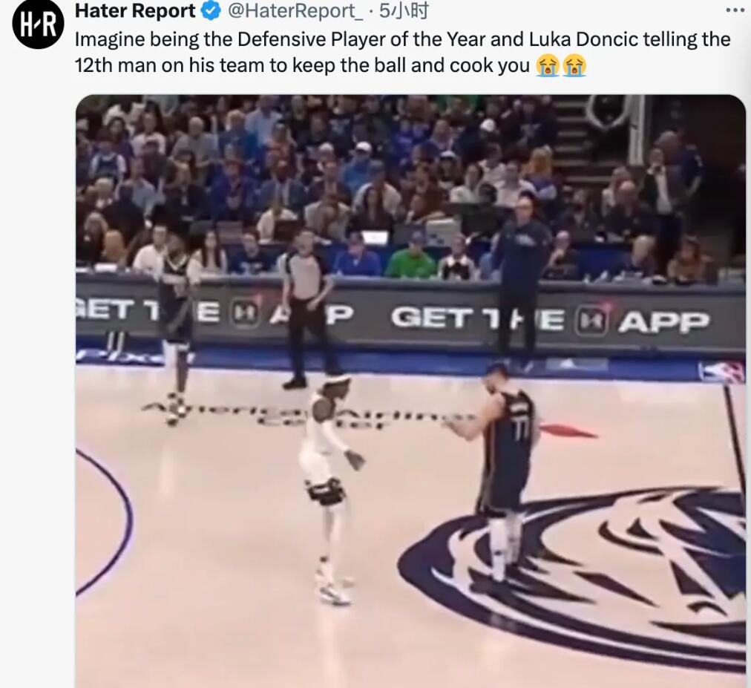Viewport: 751px width, 688px height.
Task: Click the first crying emoji in tweet
Action: [548, 65]
